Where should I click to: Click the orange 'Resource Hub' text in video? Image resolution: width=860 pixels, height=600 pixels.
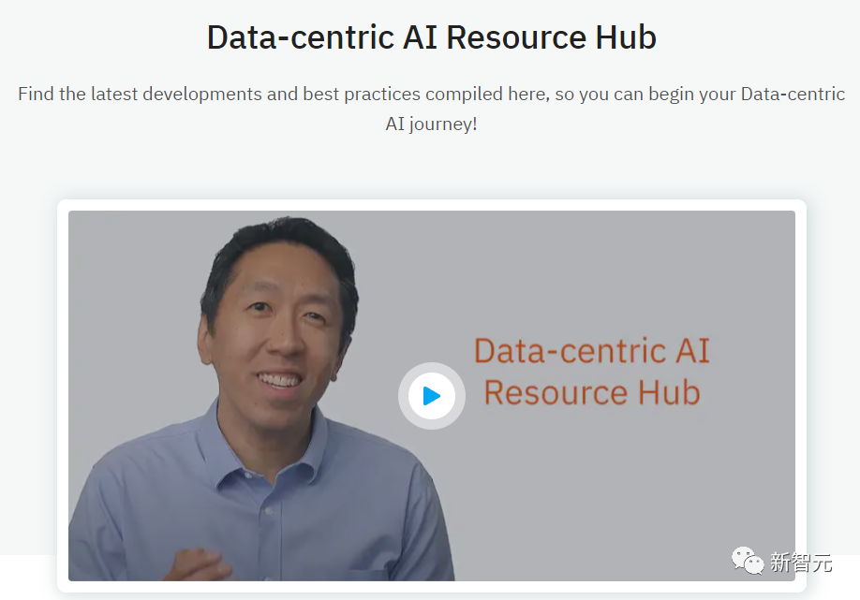[x=592, y=392]
